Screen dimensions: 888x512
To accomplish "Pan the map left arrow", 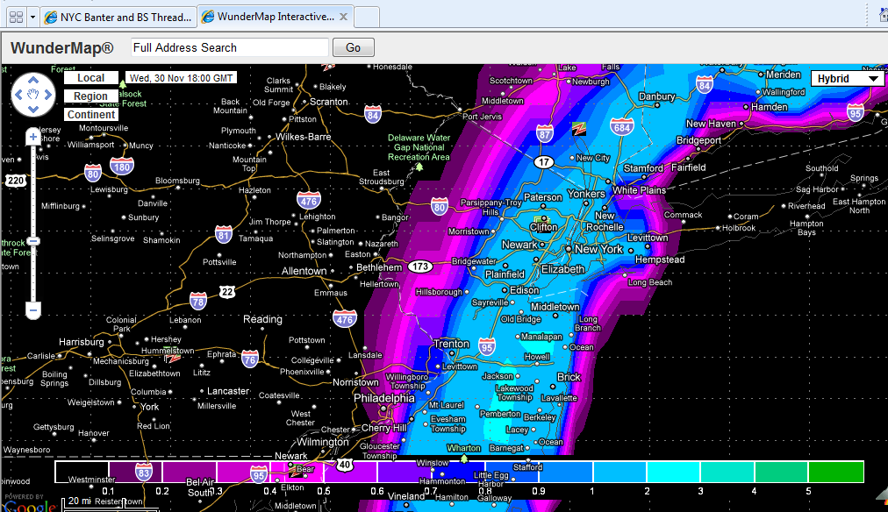I will pyautogui.click(x=18, y=95).
